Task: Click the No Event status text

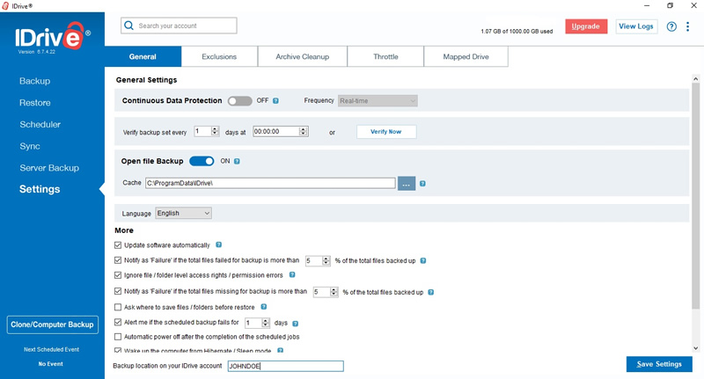Action: point(51,364)
